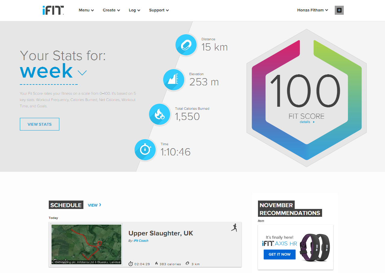Viewport: 385px width, 273px height.
Task: Open the Honza Fitham account dropdown
Action: click(x=312, y=10)
